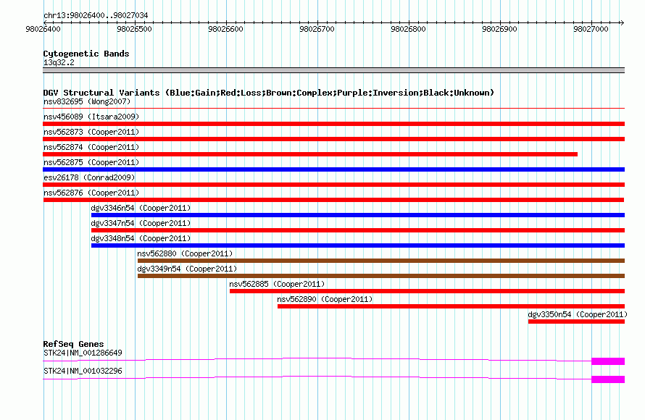Viewport: 645px width, 420px height.
Task: Select variant label nsv832695 (Wong2007)
Action: tap(87, 101)
